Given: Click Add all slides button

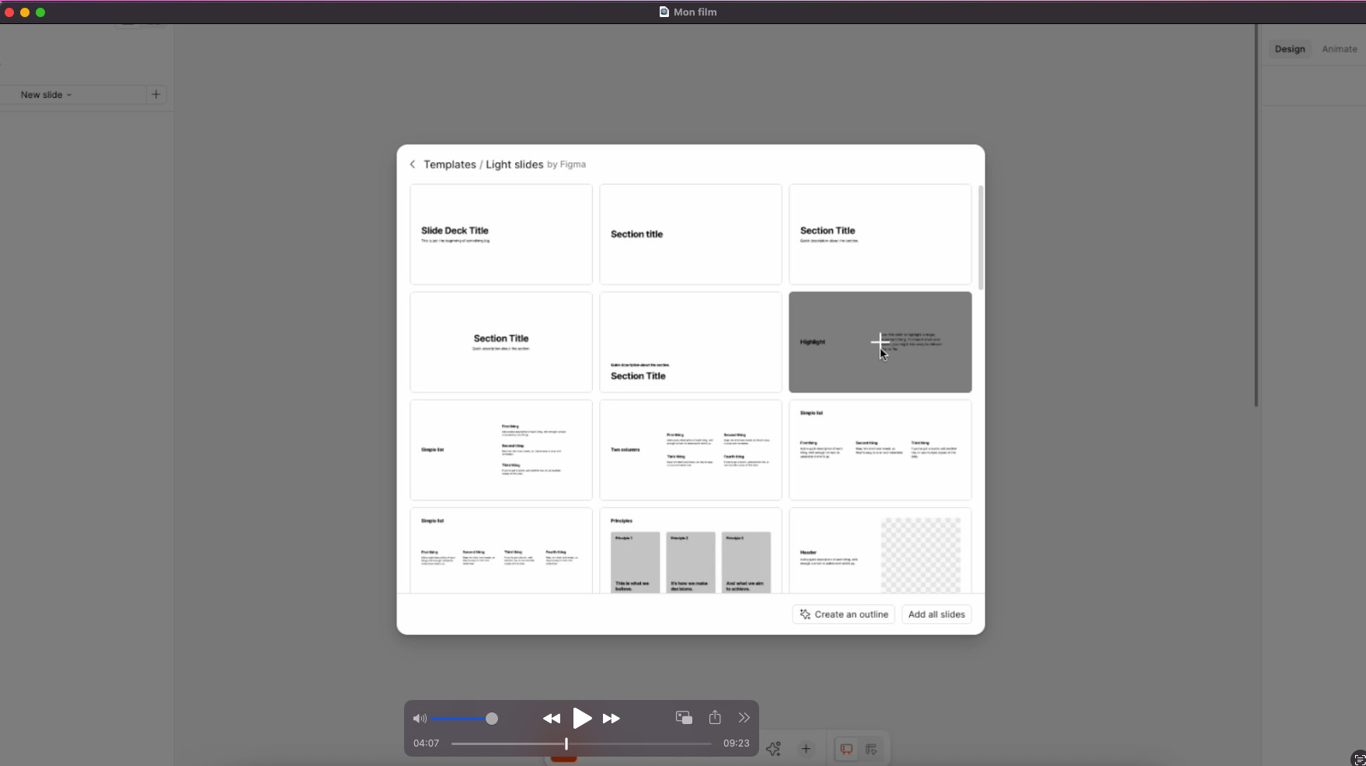Looking at the screenshot, I should (936, 615).
